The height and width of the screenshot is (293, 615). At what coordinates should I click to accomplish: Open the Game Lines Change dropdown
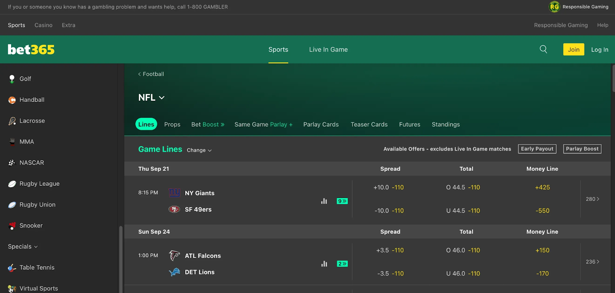pyautogui.click(x=199, y=150)
